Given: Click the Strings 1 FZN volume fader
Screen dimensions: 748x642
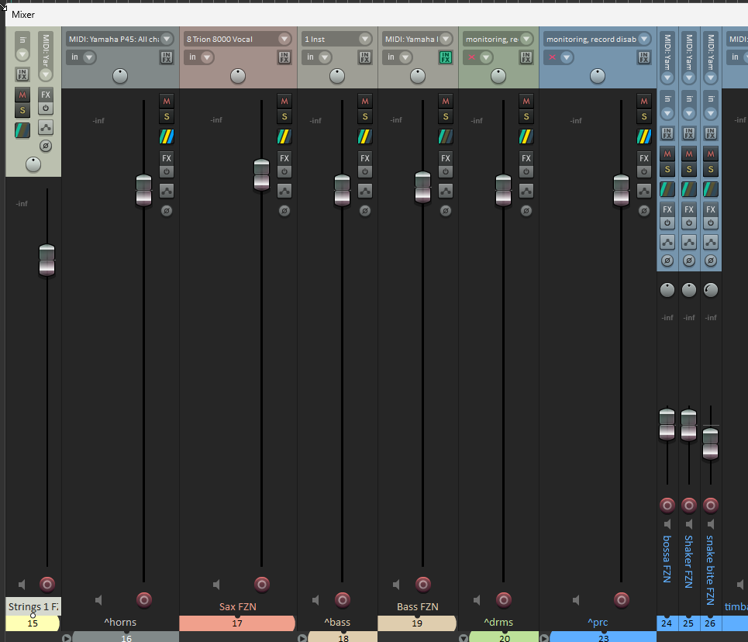Looking at the screenshot, I should (x=47, y=261).
